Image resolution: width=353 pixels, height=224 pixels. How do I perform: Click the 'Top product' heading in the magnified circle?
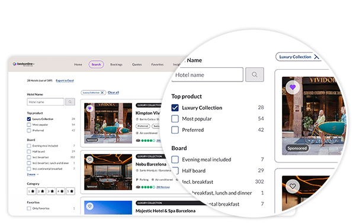click(187, 96)
